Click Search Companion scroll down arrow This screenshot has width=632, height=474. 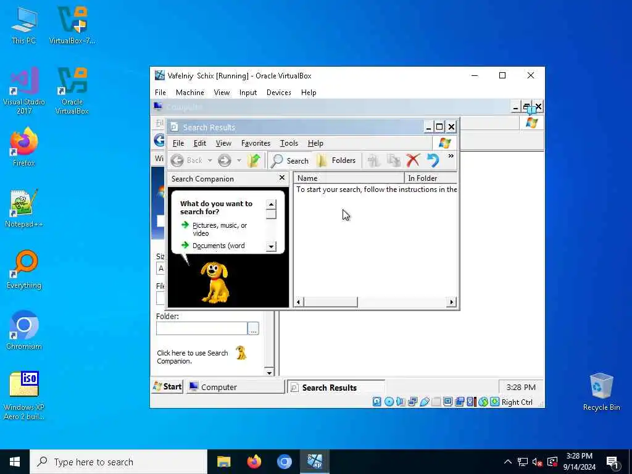271,246
